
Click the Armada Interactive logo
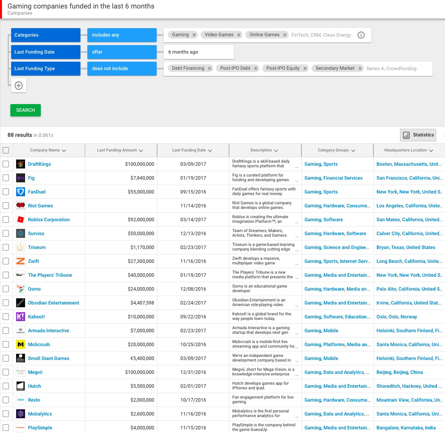pos(20,331)
